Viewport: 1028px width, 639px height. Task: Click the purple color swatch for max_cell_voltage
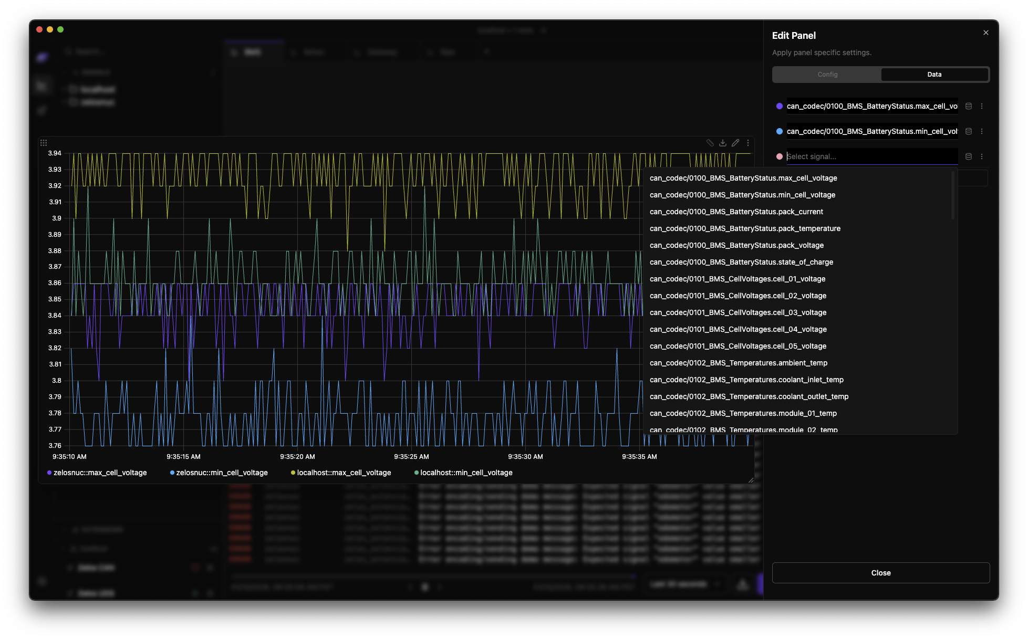pyautogui.click(x=780, y=106)
